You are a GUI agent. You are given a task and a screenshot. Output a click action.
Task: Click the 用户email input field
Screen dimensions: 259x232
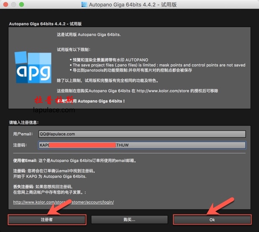click(x=141, y=134)
